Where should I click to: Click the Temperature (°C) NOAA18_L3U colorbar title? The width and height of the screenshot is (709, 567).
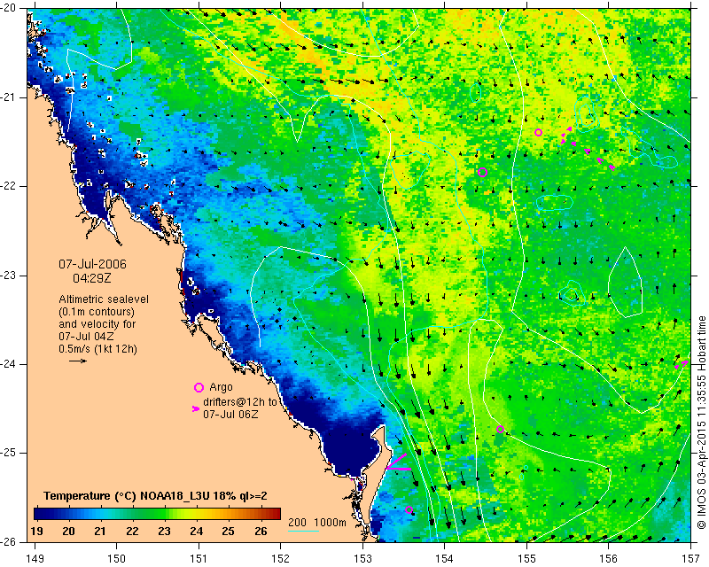coord(155,496)
